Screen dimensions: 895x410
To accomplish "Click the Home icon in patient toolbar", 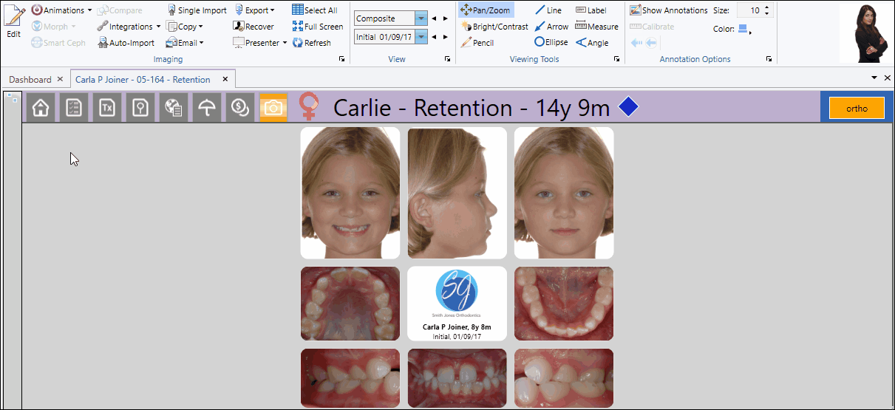I will coord(41,108).
